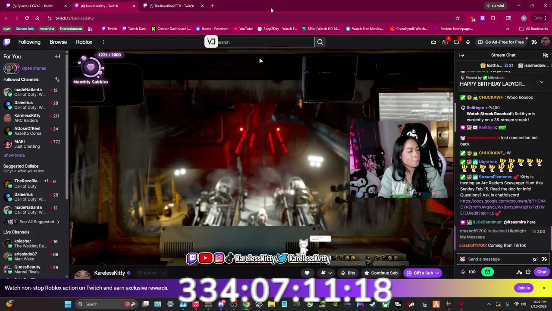The width and height of the screenshot is (552, 311).
Task: Click the moderator sword icon
Action: [x=519, y=272]
